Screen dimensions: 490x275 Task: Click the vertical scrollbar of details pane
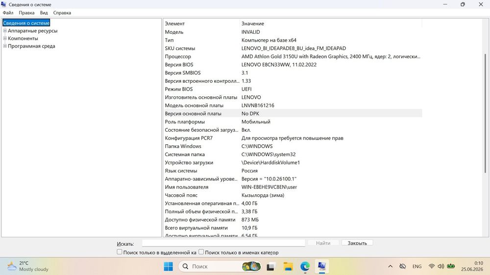point(485,113)
